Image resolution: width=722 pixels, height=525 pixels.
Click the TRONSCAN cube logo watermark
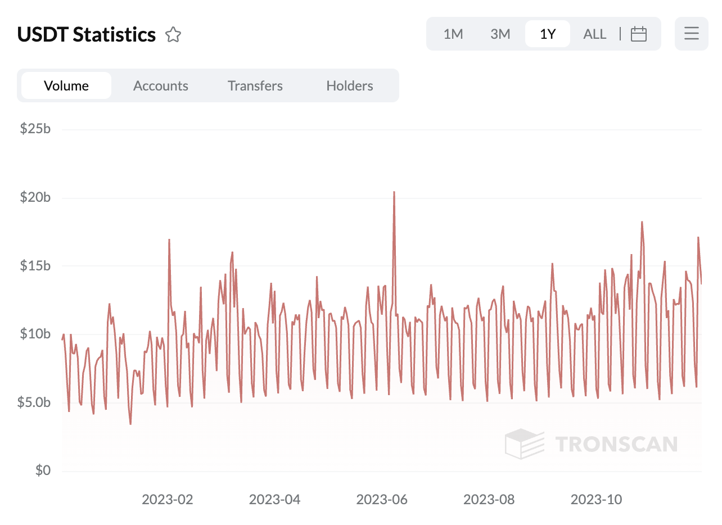tap(524, 443)
